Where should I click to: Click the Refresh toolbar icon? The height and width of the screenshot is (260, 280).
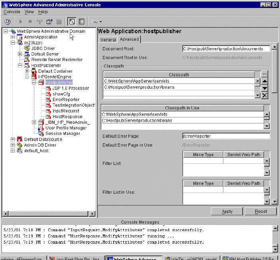8,22
